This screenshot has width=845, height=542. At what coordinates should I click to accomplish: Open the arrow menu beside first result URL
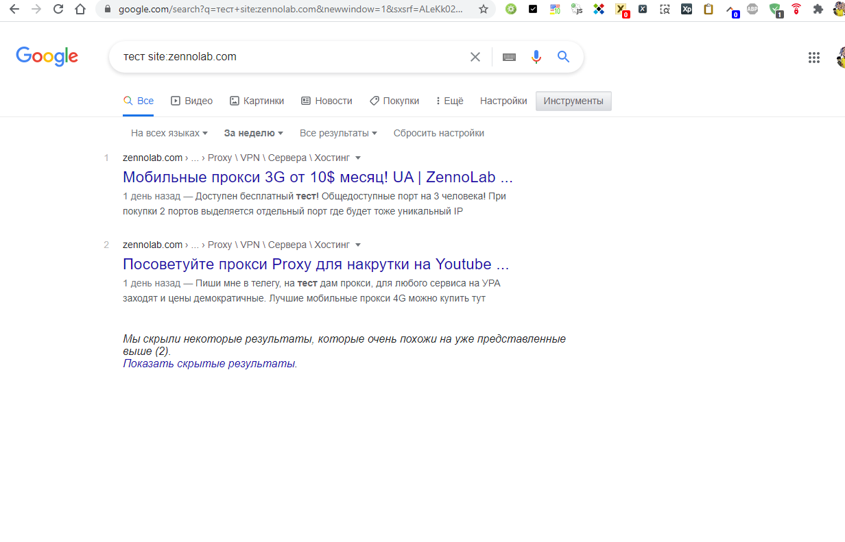tap(358, 158)
